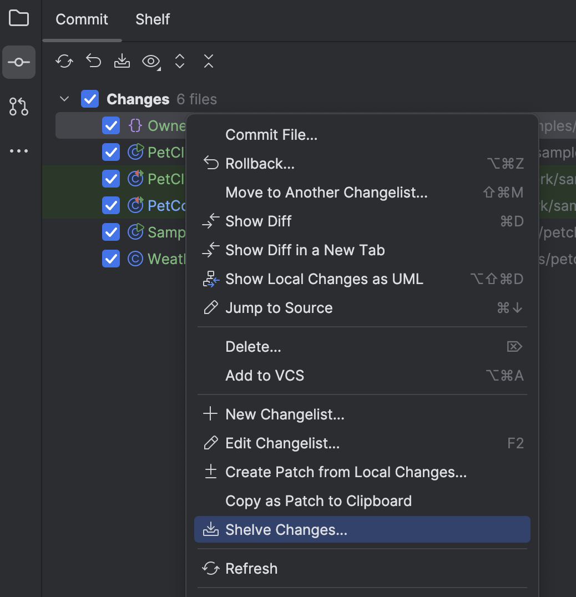Switch to the Shelf tab

[x=152, y=19]
